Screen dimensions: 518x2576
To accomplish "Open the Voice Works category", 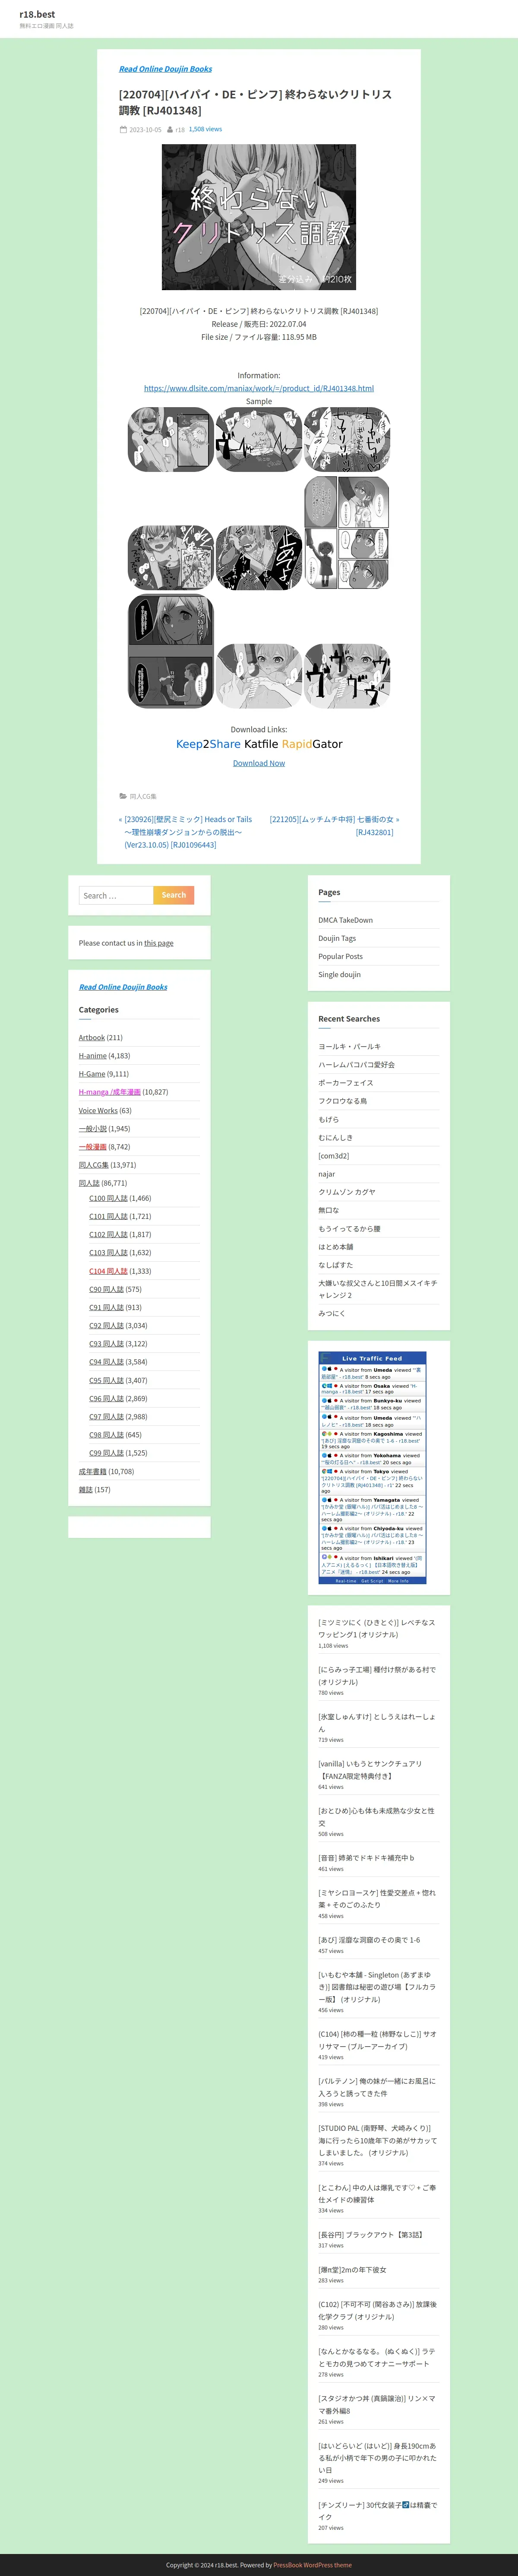I will [98, 1110].
